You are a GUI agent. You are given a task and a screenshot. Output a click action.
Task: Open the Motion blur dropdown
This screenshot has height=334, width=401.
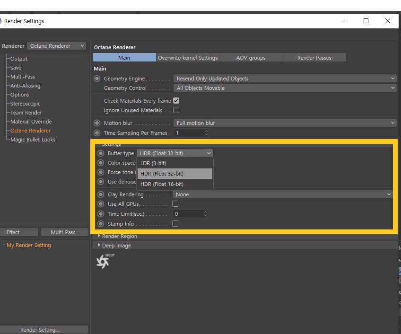[285, 123]
